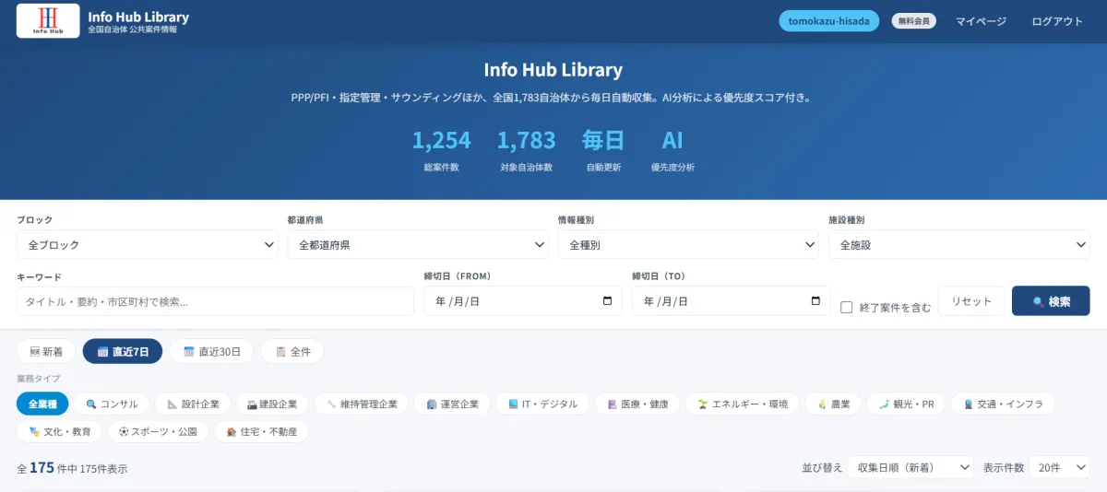Select the 設計企業 business type chip

(x=193, y=404)
